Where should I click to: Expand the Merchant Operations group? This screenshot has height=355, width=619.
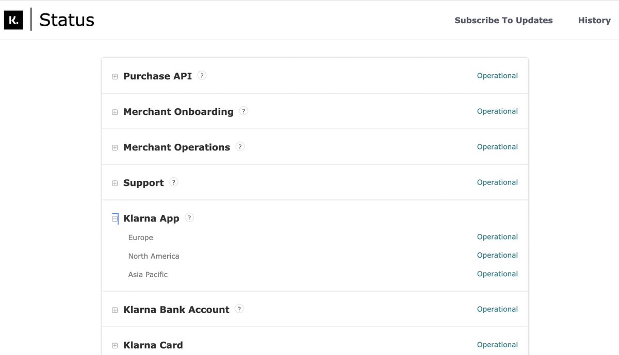115,148
